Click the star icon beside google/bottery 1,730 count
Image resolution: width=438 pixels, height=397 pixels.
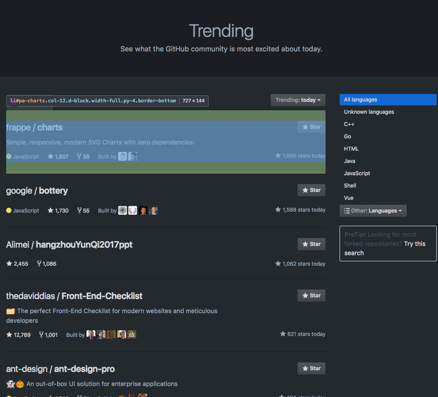coord(51,210)
